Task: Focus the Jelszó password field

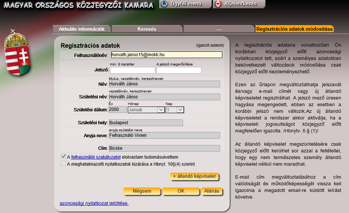Action: (x=132, y=70)
